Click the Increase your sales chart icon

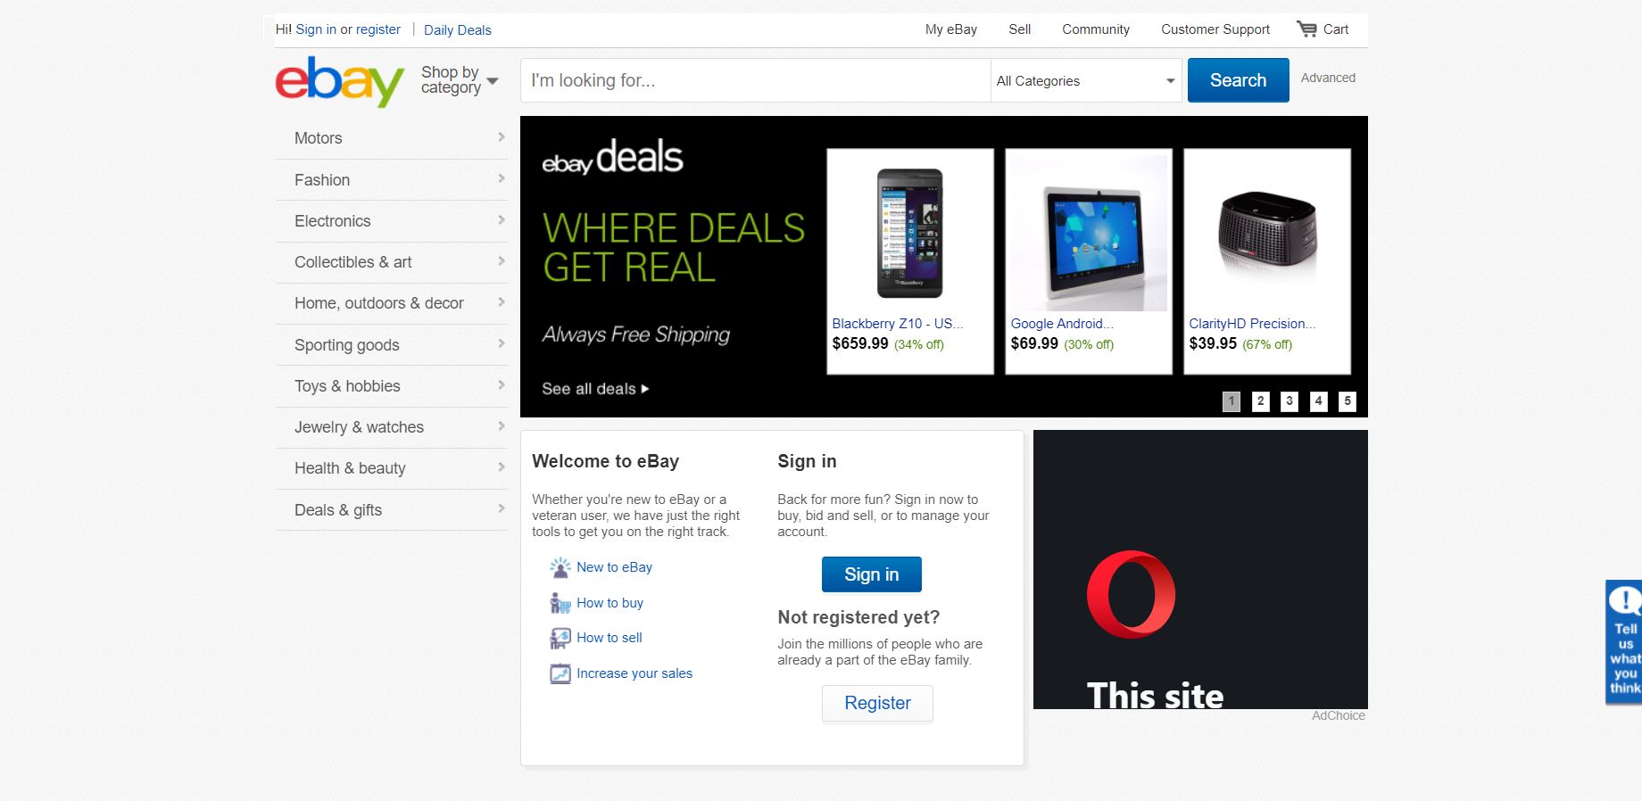(x=560, y=673)
